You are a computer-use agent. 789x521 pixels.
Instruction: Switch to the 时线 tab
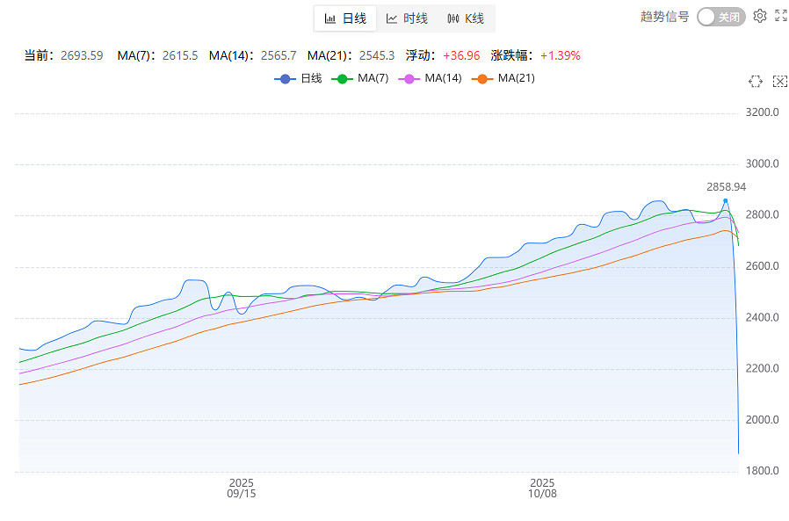click(407, 18)
